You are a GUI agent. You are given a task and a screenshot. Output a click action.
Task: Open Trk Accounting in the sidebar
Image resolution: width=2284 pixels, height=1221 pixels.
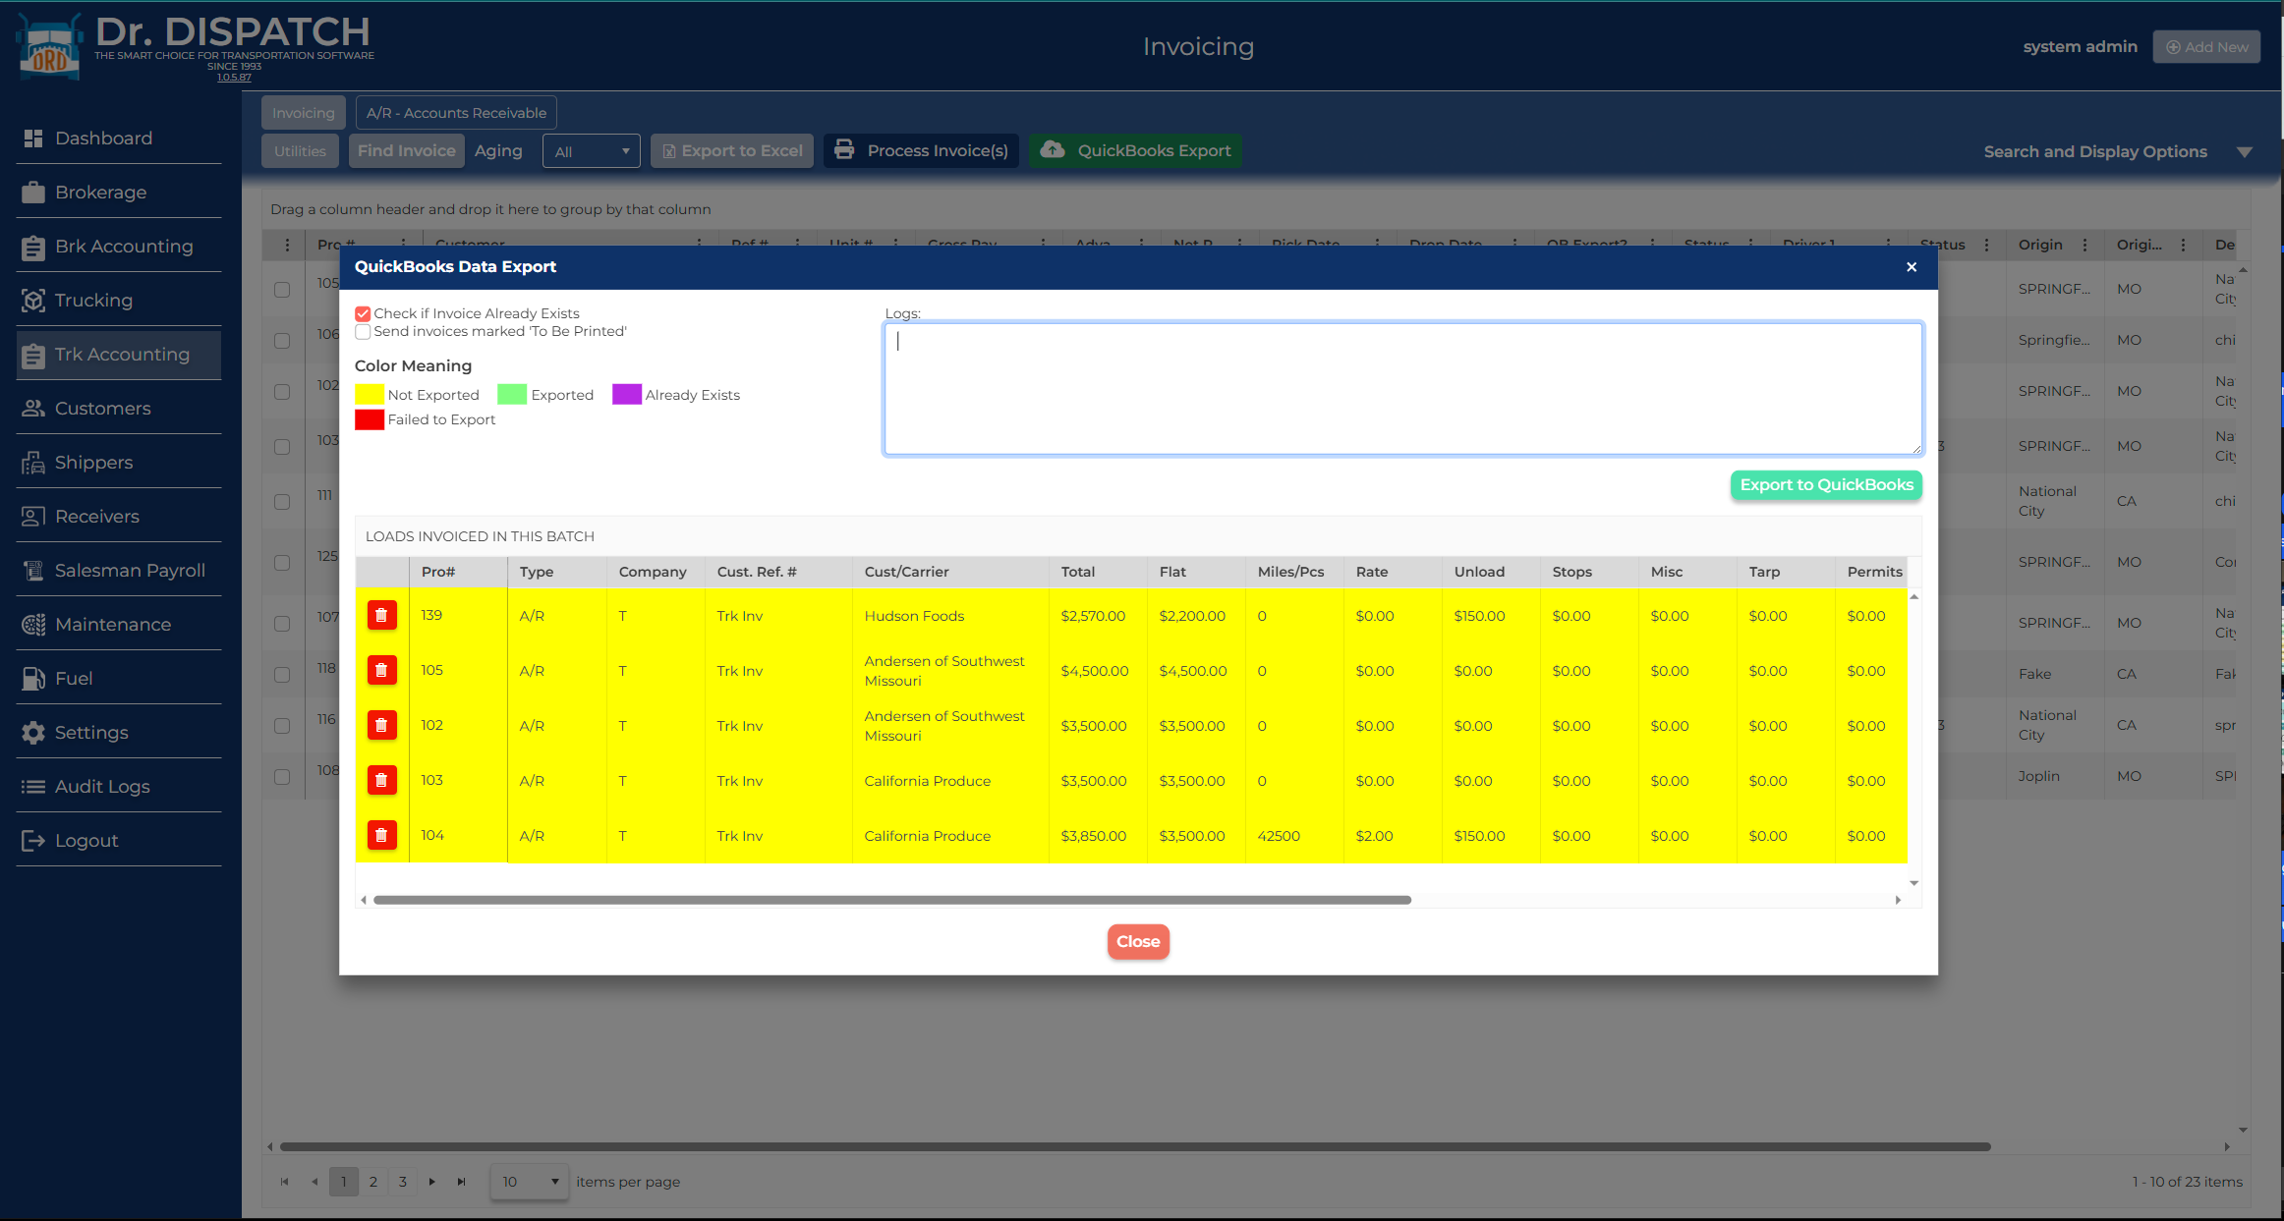pyautogui.click(x=120, y=355)
